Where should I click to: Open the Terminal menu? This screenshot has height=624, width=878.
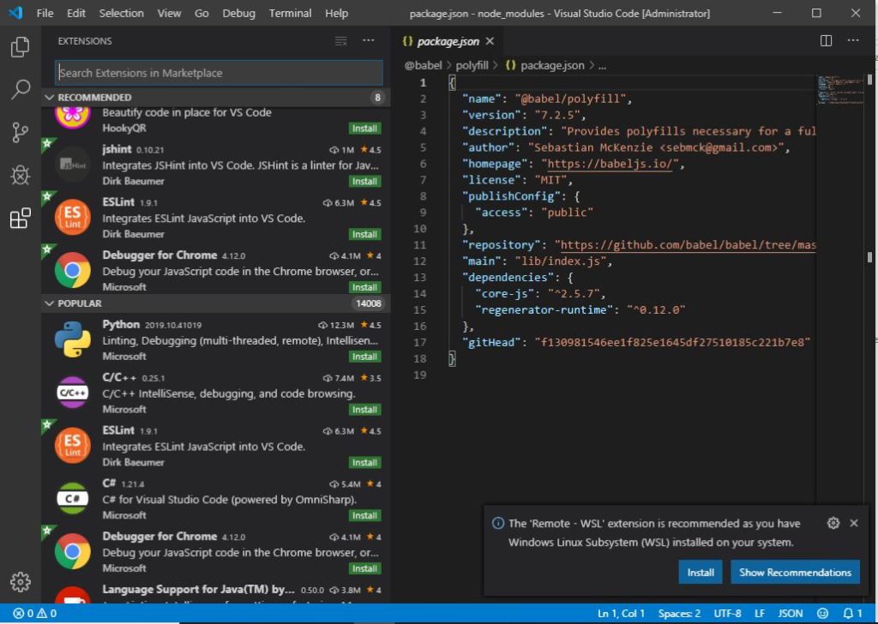tap(290, 13)
